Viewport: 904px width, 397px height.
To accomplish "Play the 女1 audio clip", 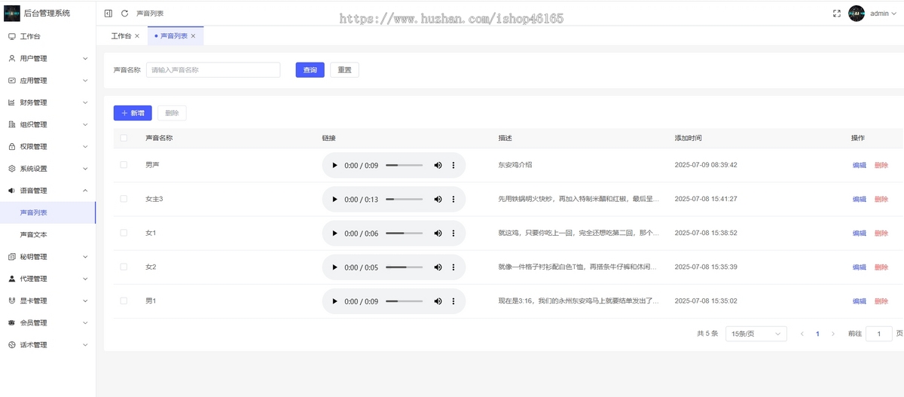I will coord(334,234).
